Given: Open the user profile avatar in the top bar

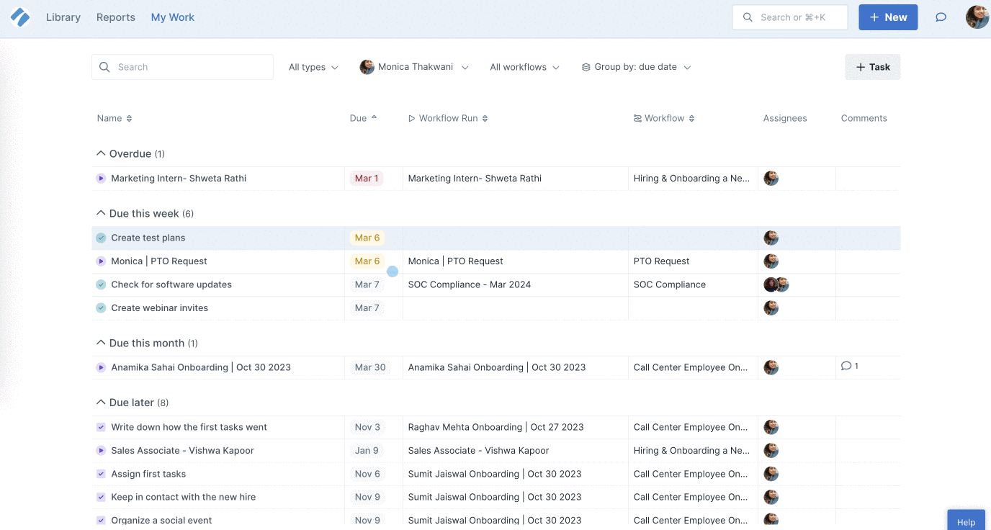Looking at the screenshot, I should click(977, 17).
